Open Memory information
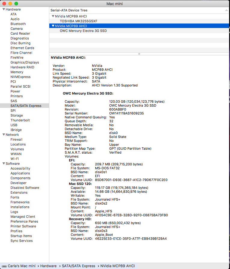 [x=17, y=72]
